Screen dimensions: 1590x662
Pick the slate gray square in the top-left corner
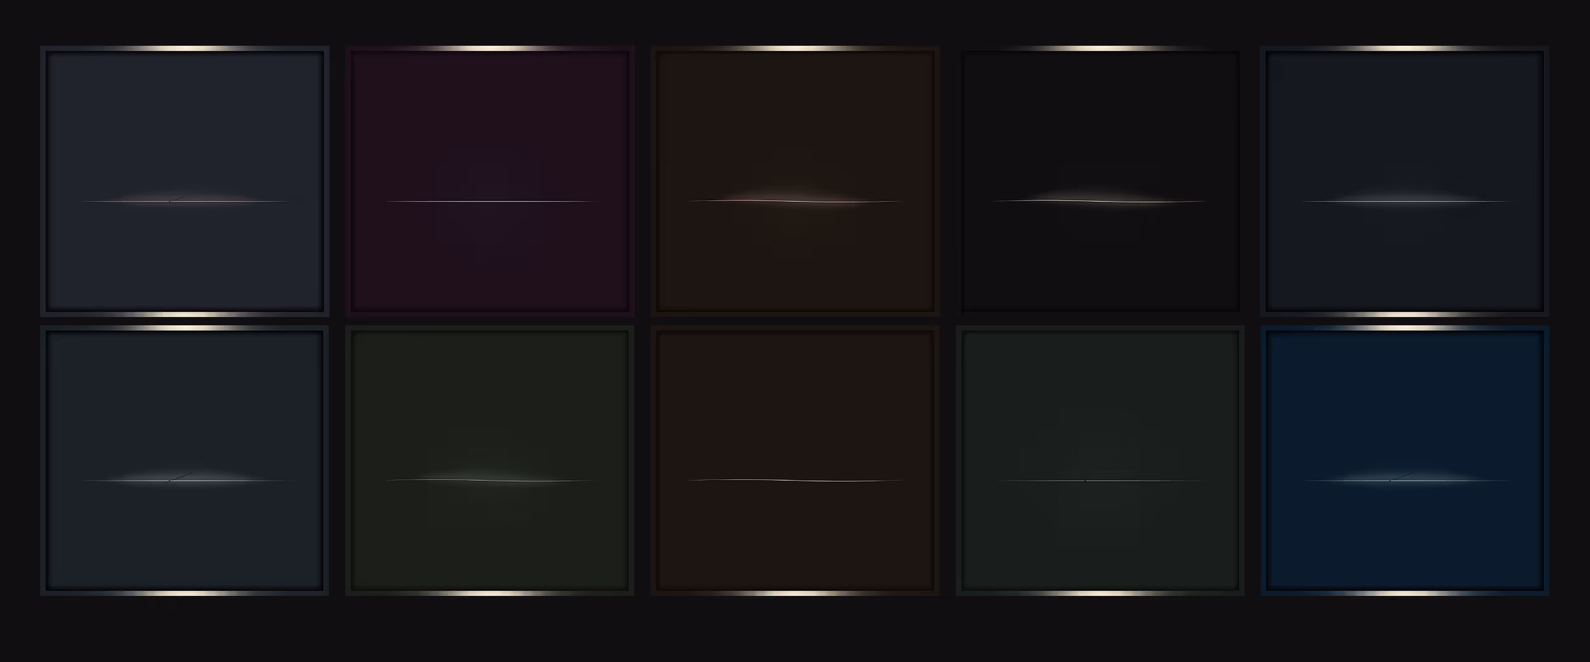click(x=184, y=181)
